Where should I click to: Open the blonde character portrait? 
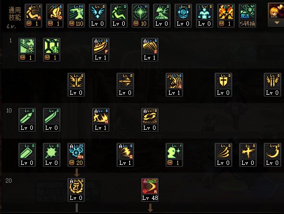276,12
